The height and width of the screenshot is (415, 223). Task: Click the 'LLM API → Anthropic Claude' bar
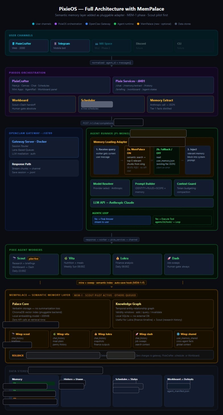pyautogui.click(x=152, y=203)
